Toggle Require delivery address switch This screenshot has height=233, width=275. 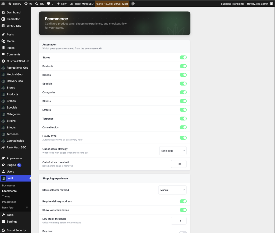pos(183,201)
